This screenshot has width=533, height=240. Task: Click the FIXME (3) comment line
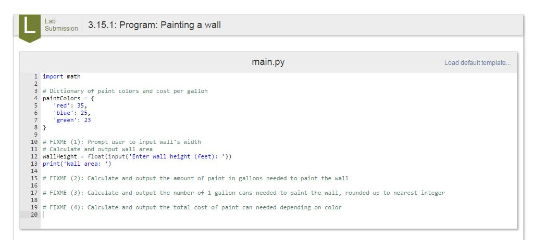click(x=244, y=193)
